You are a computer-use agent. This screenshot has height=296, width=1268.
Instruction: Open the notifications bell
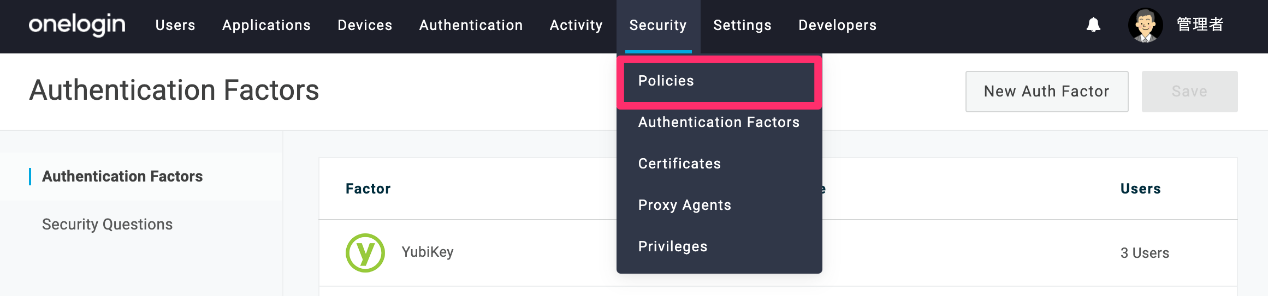pyautogui.click(x=1093, y=25)
